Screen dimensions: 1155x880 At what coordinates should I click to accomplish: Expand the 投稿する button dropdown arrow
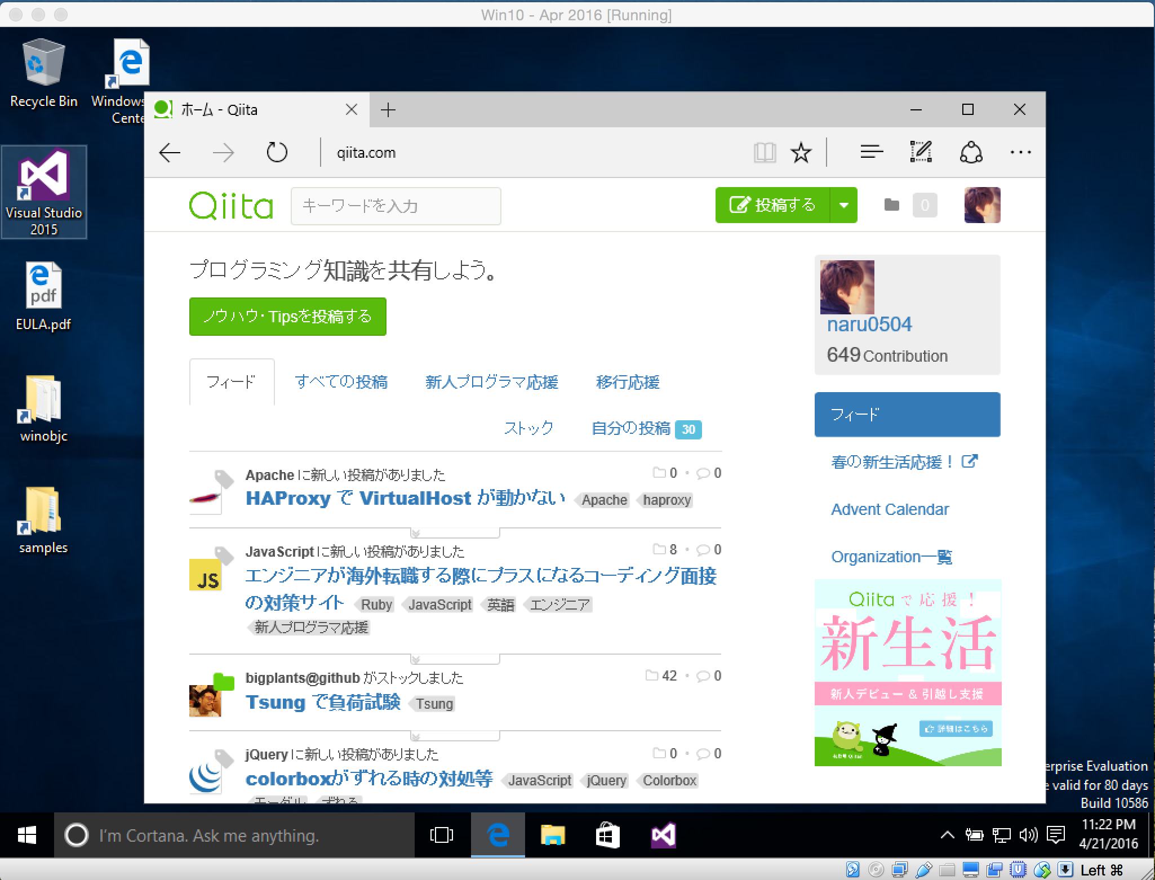pyautogui.click(x=844, y=205)
